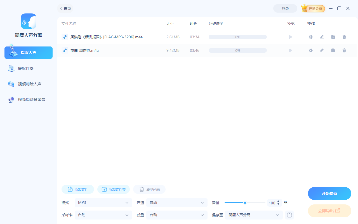Expand the 采样率 sample rate dropdown
The image size is (358, 224).
point(103,215)
